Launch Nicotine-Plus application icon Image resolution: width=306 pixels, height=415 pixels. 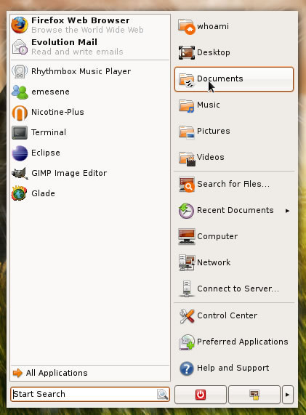[20, 112]
